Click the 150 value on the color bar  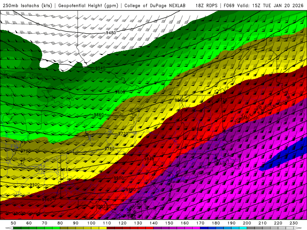coord(169,223)
